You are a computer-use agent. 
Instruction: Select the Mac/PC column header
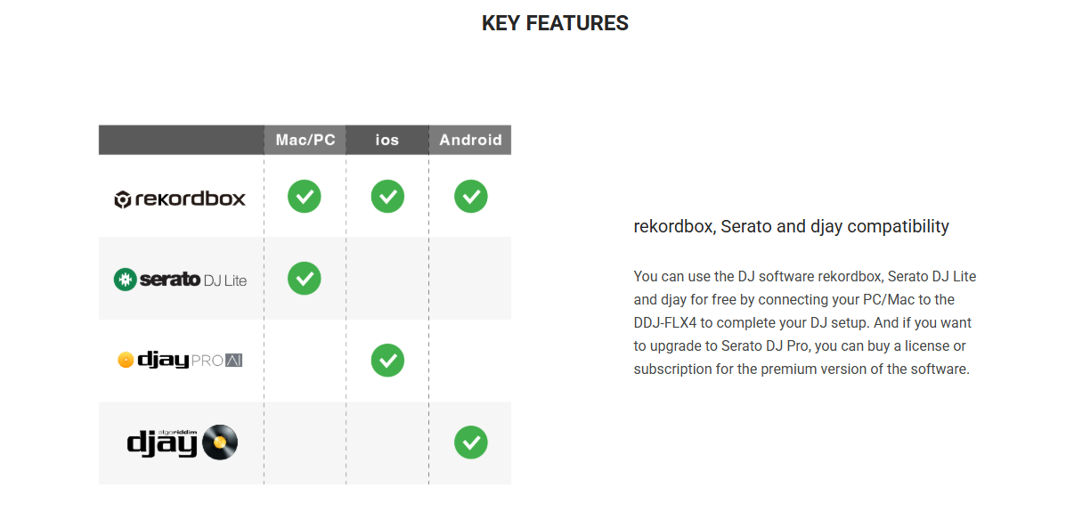pos(305,140)
